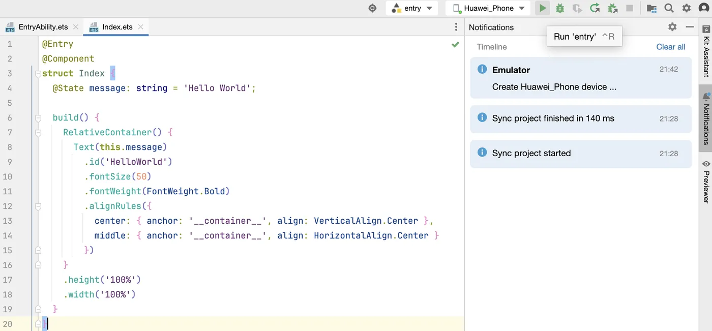712x331 pixels.
Task: Open Search Everywhere magnifier icon
Action: click(669, 8)
